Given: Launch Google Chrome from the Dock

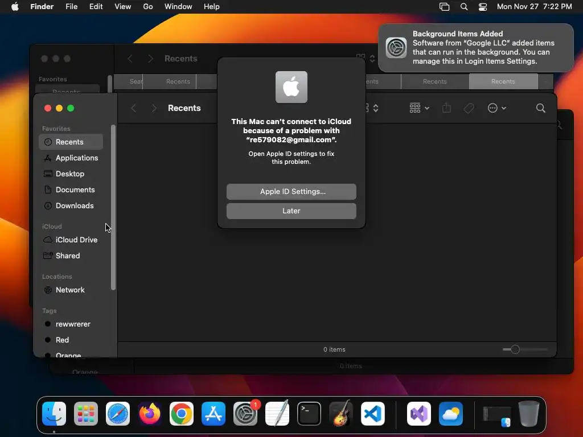Looking at the screenshot, I should click(x=182, y=414).
